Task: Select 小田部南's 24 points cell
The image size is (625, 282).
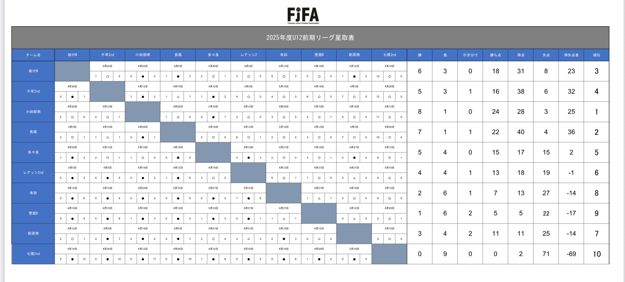Action: click(495, 112)
